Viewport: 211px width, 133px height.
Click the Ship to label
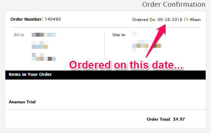click(x=119, y=35)
